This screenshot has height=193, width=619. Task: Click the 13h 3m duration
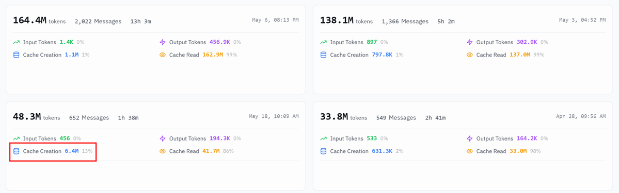[x=140, y=21]
